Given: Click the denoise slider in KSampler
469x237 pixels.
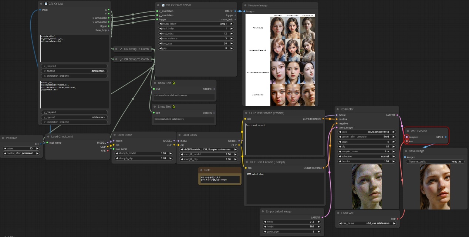Looking at the screenshot, I should point(367,161).
